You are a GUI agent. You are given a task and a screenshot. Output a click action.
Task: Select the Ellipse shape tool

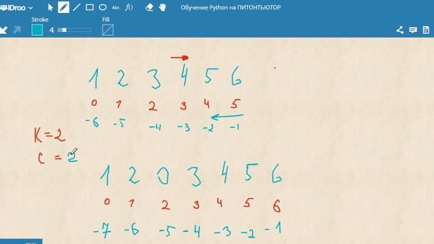pyautogui.click(x=102, y=7)
